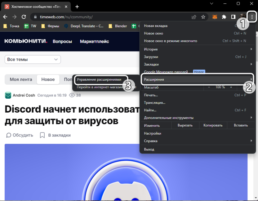Close the Timeweb community tab
The height and width of the screenshot is (201, 258).
(x=66, y=7)
